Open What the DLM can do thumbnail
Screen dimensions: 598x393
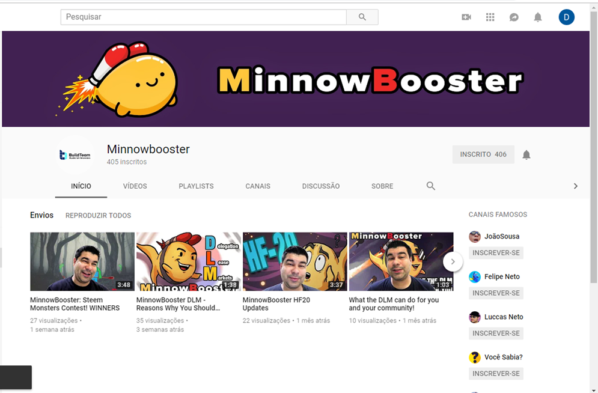coord(401,261)
